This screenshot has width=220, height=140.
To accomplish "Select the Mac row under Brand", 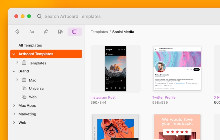I will tap(33, 80).
